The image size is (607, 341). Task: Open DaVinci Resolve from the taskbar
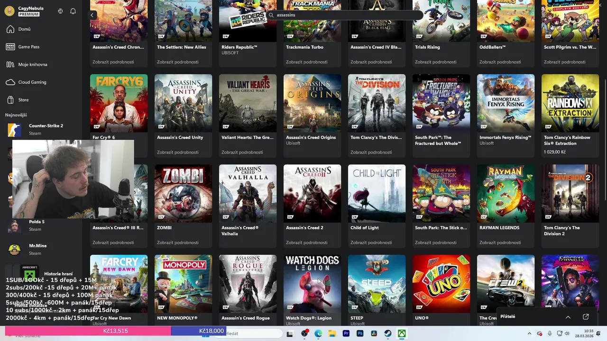(374, 333)
